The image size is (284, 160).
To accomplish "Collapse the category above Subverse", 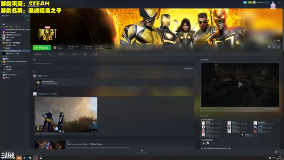I will click(2, 64).
